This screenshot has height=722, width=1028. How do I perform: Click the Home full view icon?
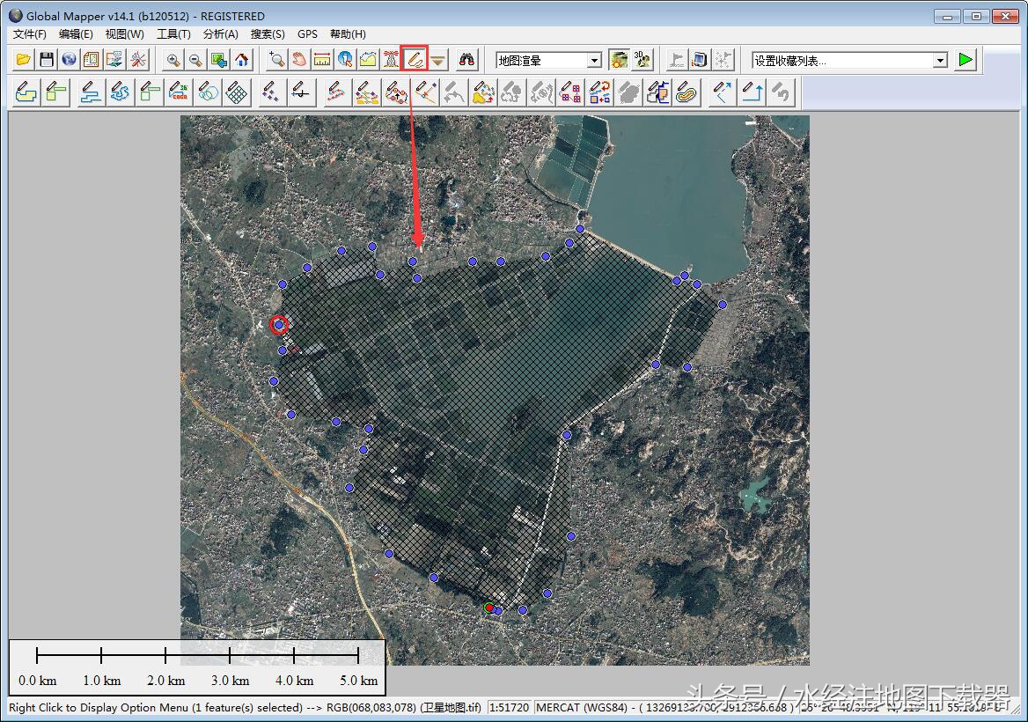coord(242,60)
